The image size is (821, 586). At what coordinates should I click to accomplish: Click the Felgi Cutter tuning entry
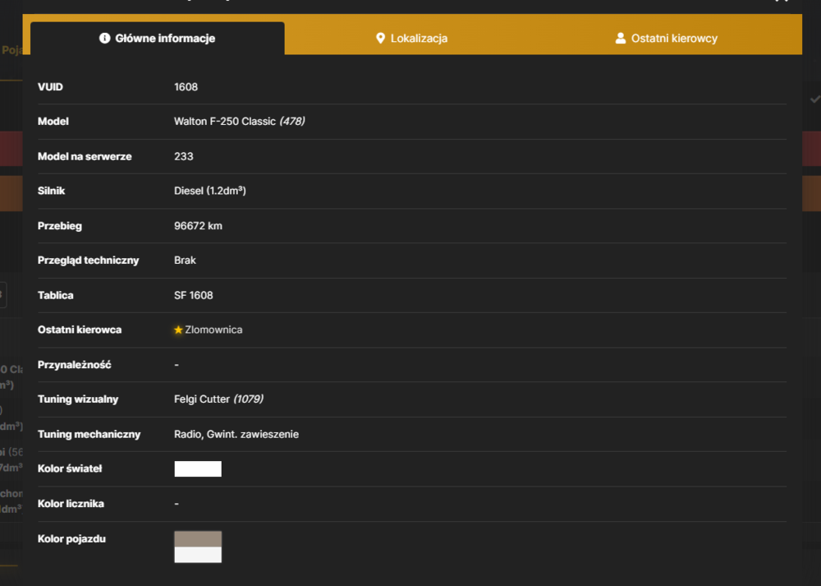point(202,399)
